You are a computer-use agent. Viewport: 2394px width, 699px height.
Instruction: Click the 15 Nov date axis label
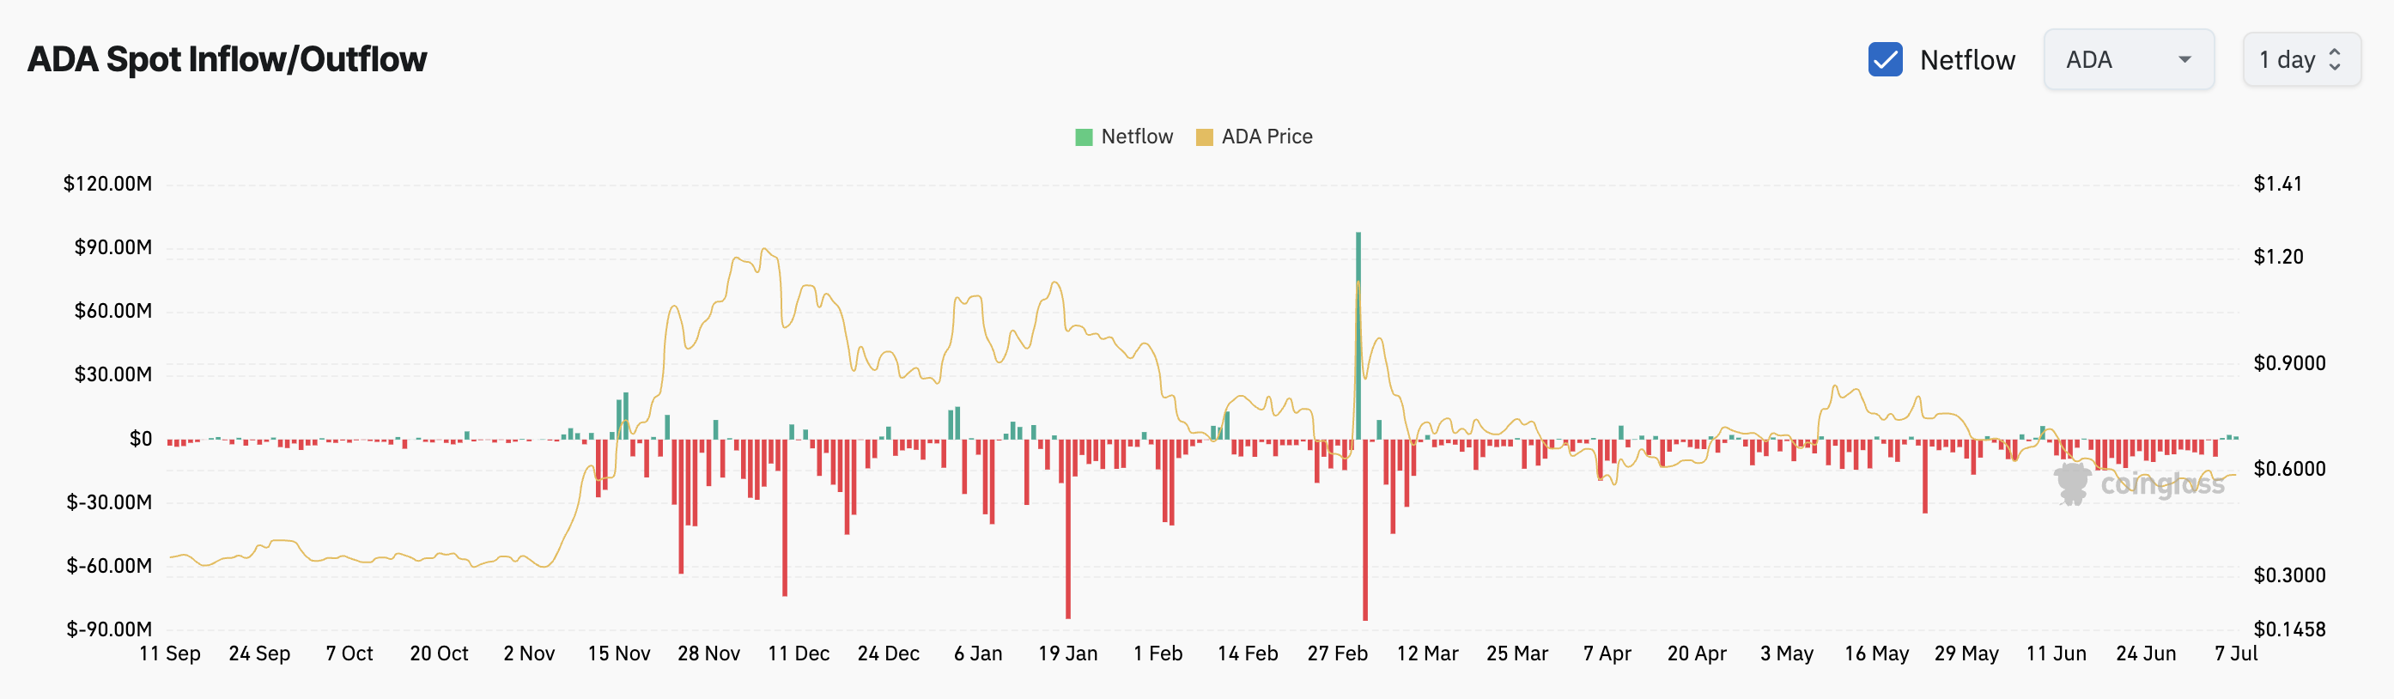[618, 653]
